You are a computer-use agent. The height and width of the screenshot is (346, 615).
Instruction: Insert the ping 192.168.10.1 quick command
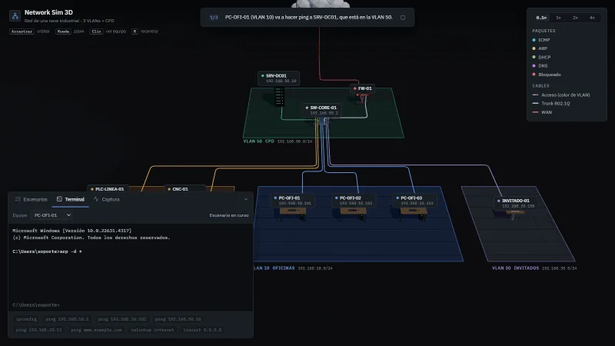[67, 319]
